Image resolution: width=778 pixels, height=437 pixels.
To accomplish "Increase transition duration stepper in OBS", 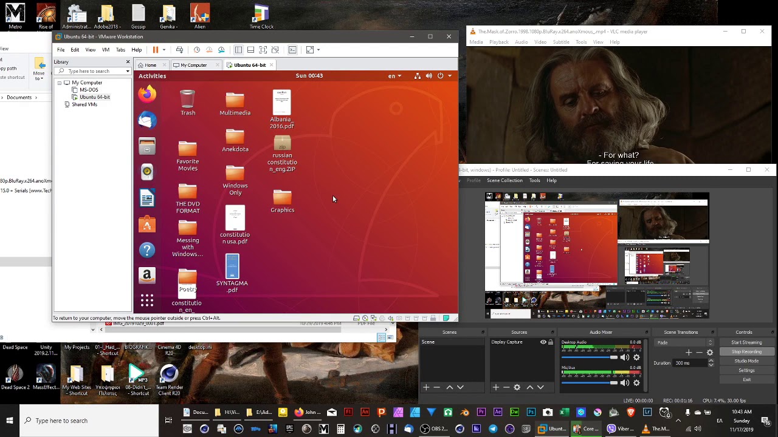I will (x=711, y=361).
